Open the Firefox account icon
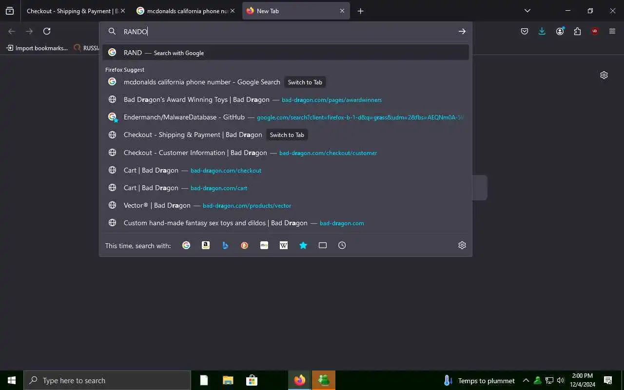 560,31
